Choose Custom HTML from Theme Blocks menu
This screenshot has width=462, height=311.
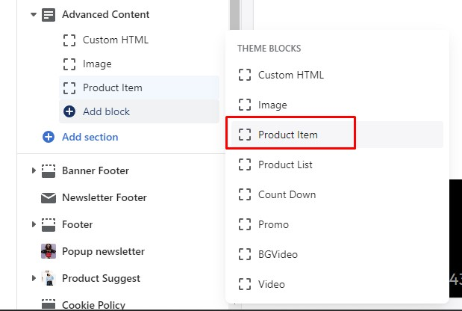[290, 75]
